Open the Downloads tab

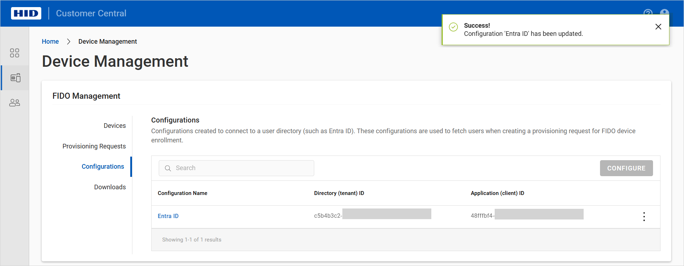point(110,187)
